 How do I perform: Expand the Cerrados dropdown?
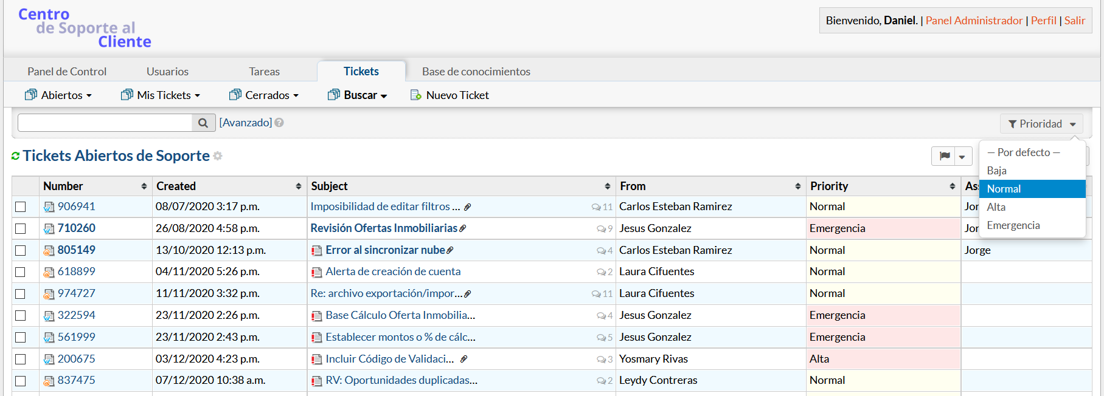(264, 95)
